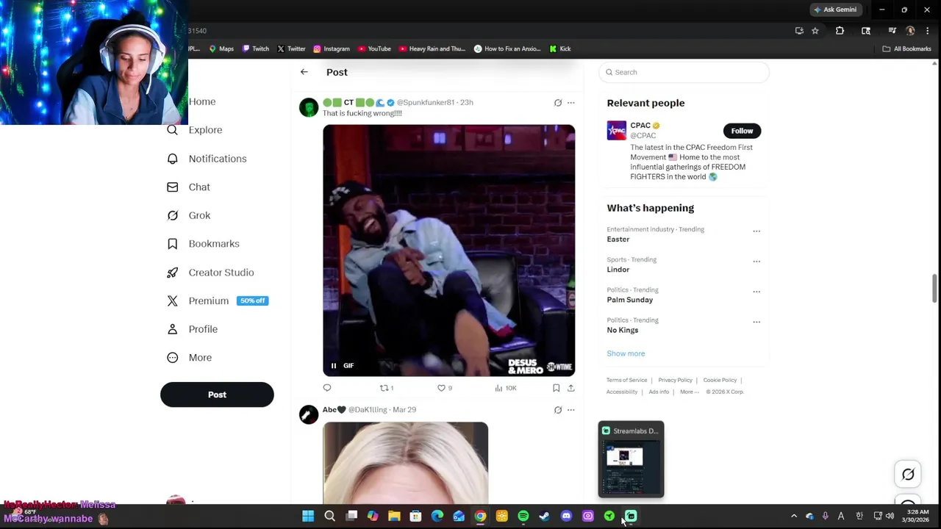Open Steam from the taskbar

[545, 516]
